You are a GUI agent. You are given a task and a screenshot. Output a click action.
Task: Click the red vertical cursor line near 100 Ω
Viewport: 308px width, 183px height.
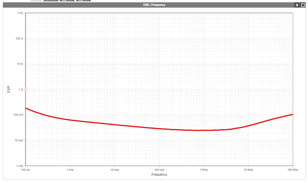[x=26, y=38]
